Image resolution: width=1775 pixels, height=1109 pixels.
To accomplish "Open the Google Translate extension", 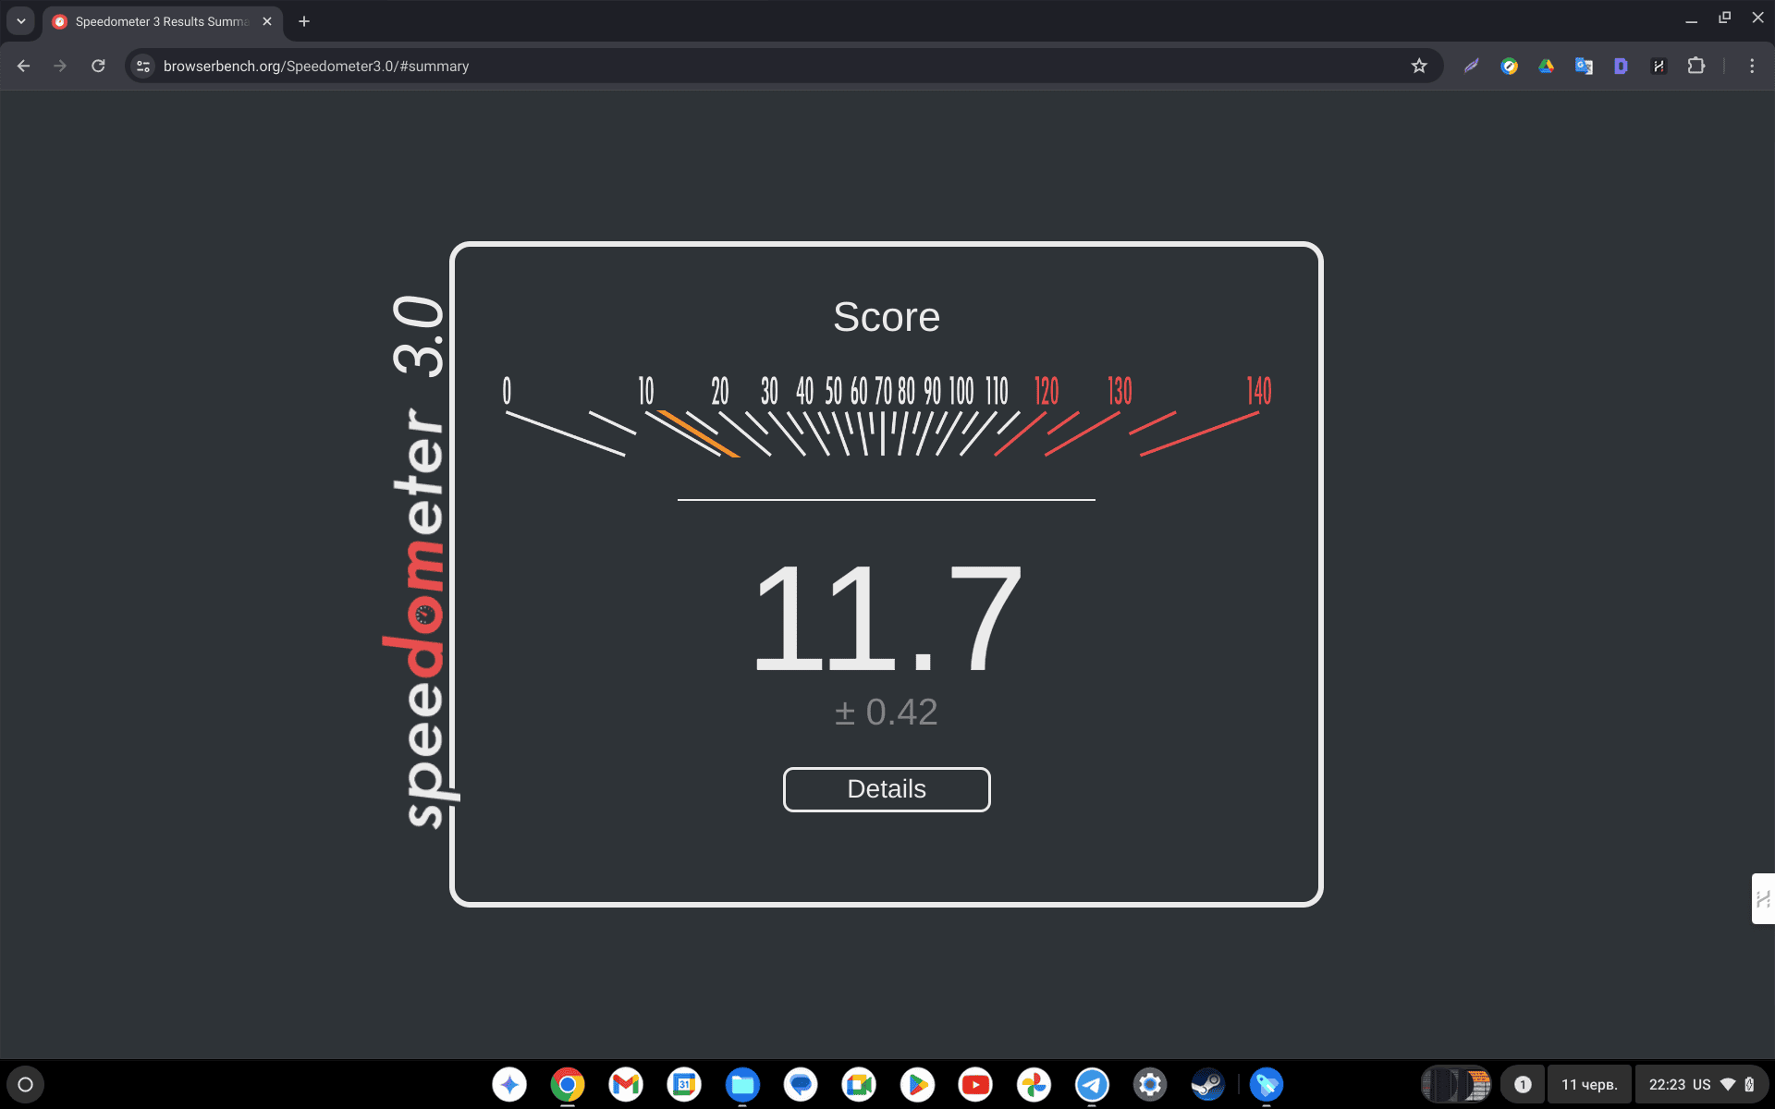I will click(x=1584, y=66).
